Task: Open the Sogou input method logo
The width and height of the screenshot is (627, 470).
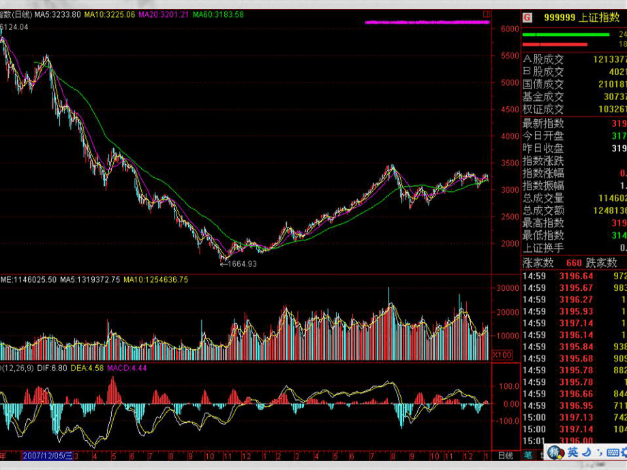Action: point(556,452)
